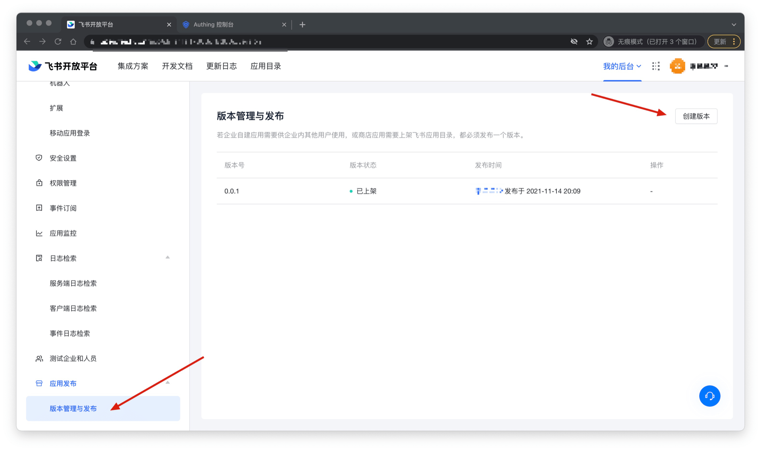Click the 事件订阅 plus-box icon
This screenshot has height=451, width=761.
(x=39, y=208)
